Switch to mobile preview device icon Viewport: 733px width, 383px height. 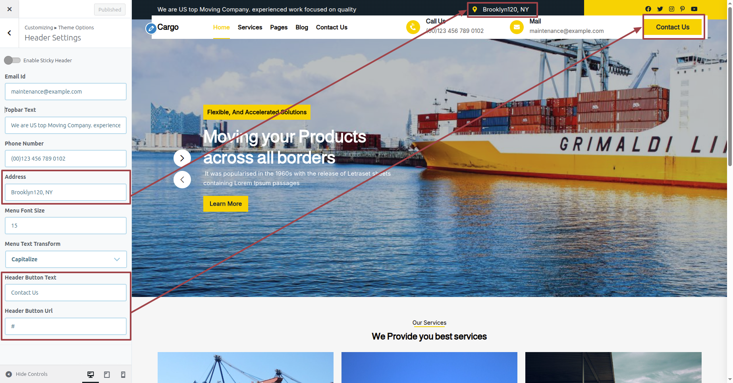coord(123,374)
